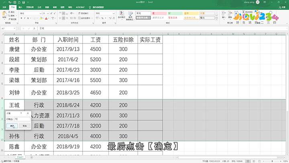Select cell containing 5500
This screenshot has width=289, height=163.
point(96,80)
